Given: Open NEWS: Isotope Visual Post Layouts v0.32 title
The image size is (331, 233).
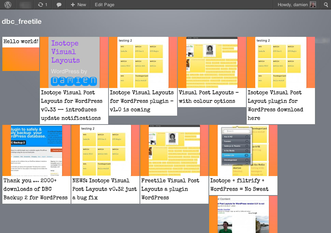Looking at the screenshot, I should (x=104, y=189).
